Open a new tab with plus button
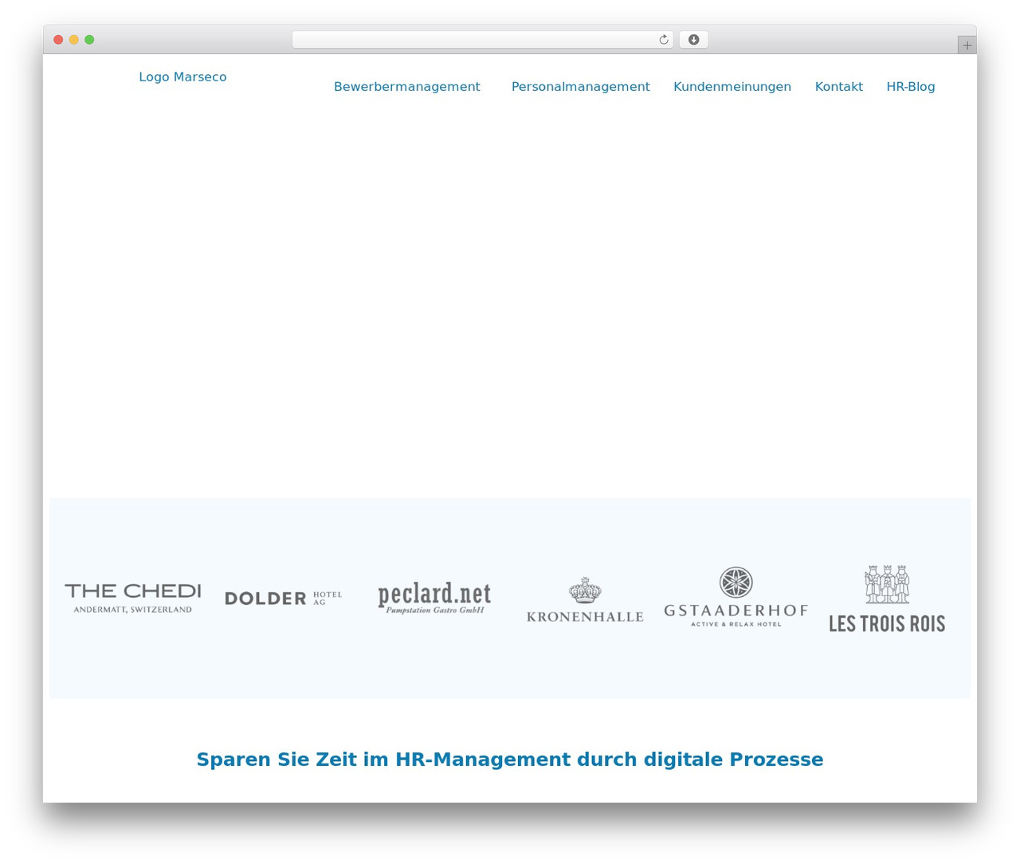The height and width of the screenshot is (864, 1020). 967,45
